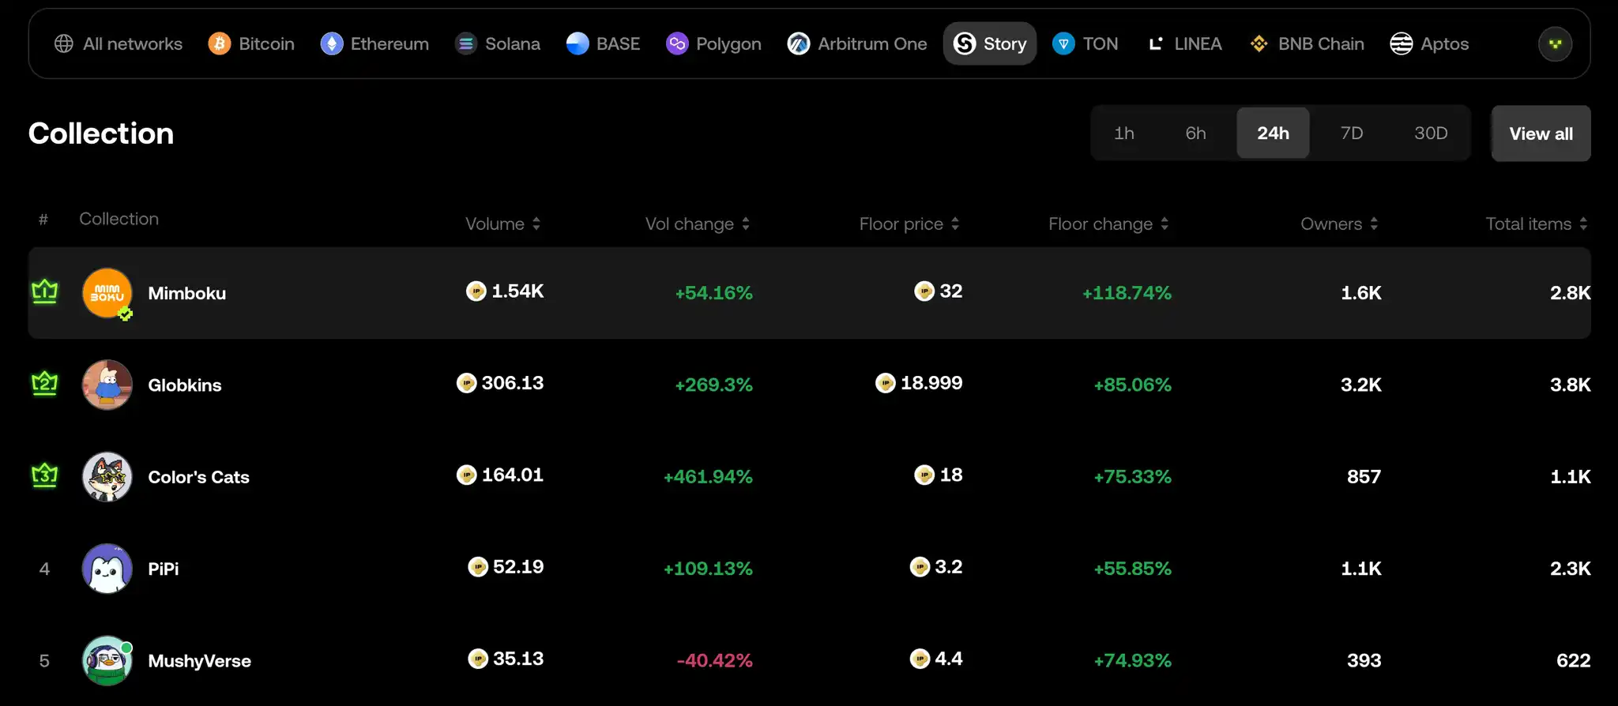
Task: Switch time range to 1h
Action: 1123,133
